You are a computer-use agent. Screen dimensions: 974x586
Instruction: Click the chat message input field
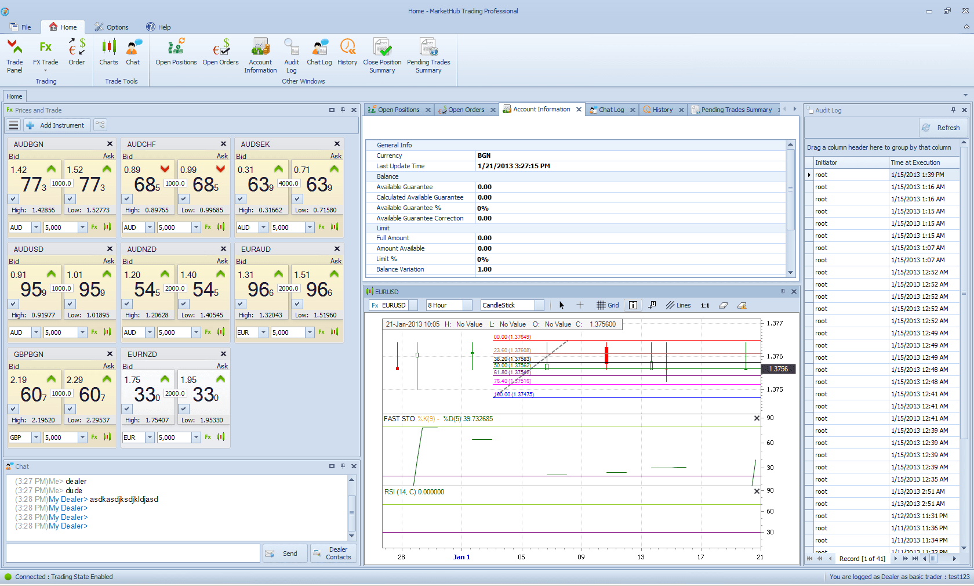(x=133, y=553)
